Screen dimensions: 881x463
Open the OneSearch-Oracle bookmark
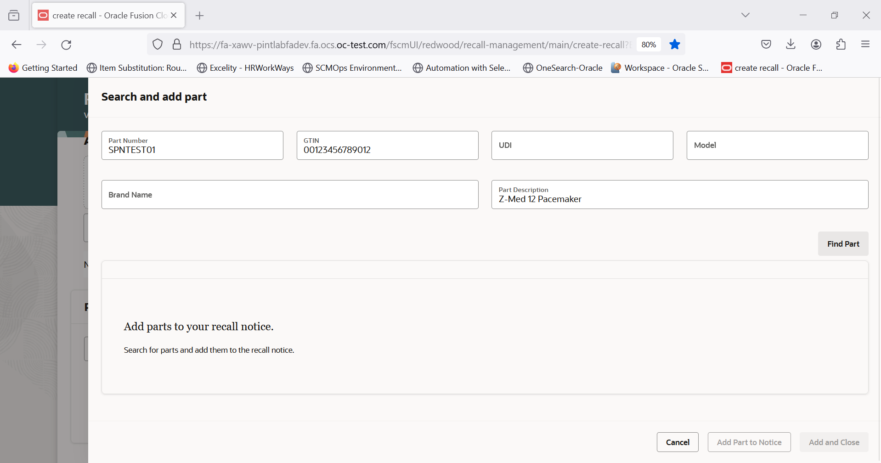coord(563,68)
